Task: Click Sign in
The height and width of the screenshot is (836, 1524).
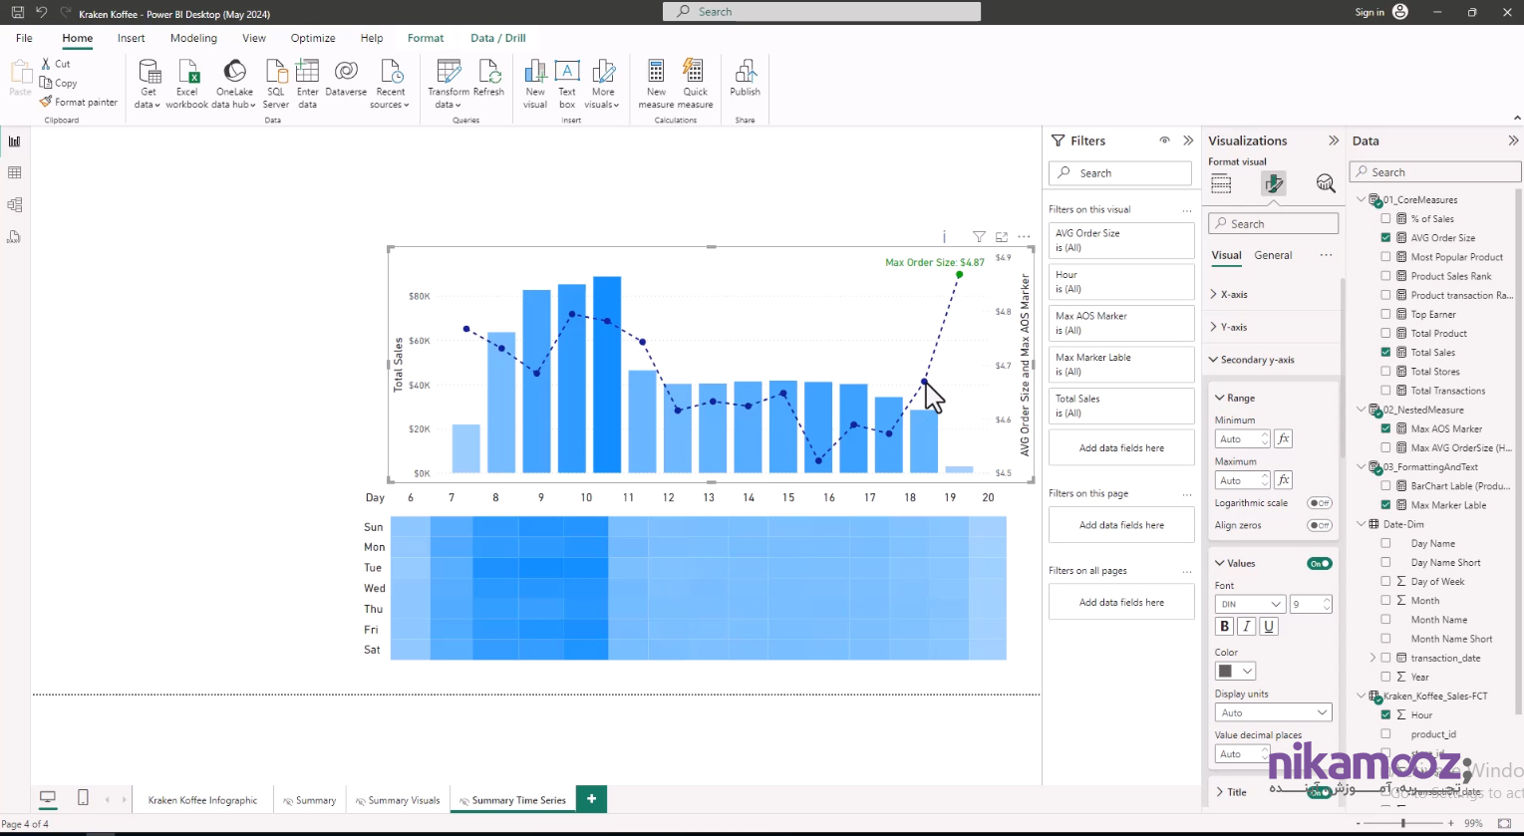Action: click(1370, 12)
